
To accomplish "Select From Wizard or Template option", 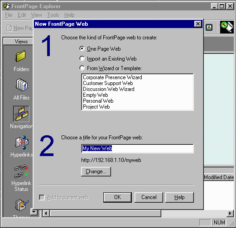I will click(x=82, y=68).
